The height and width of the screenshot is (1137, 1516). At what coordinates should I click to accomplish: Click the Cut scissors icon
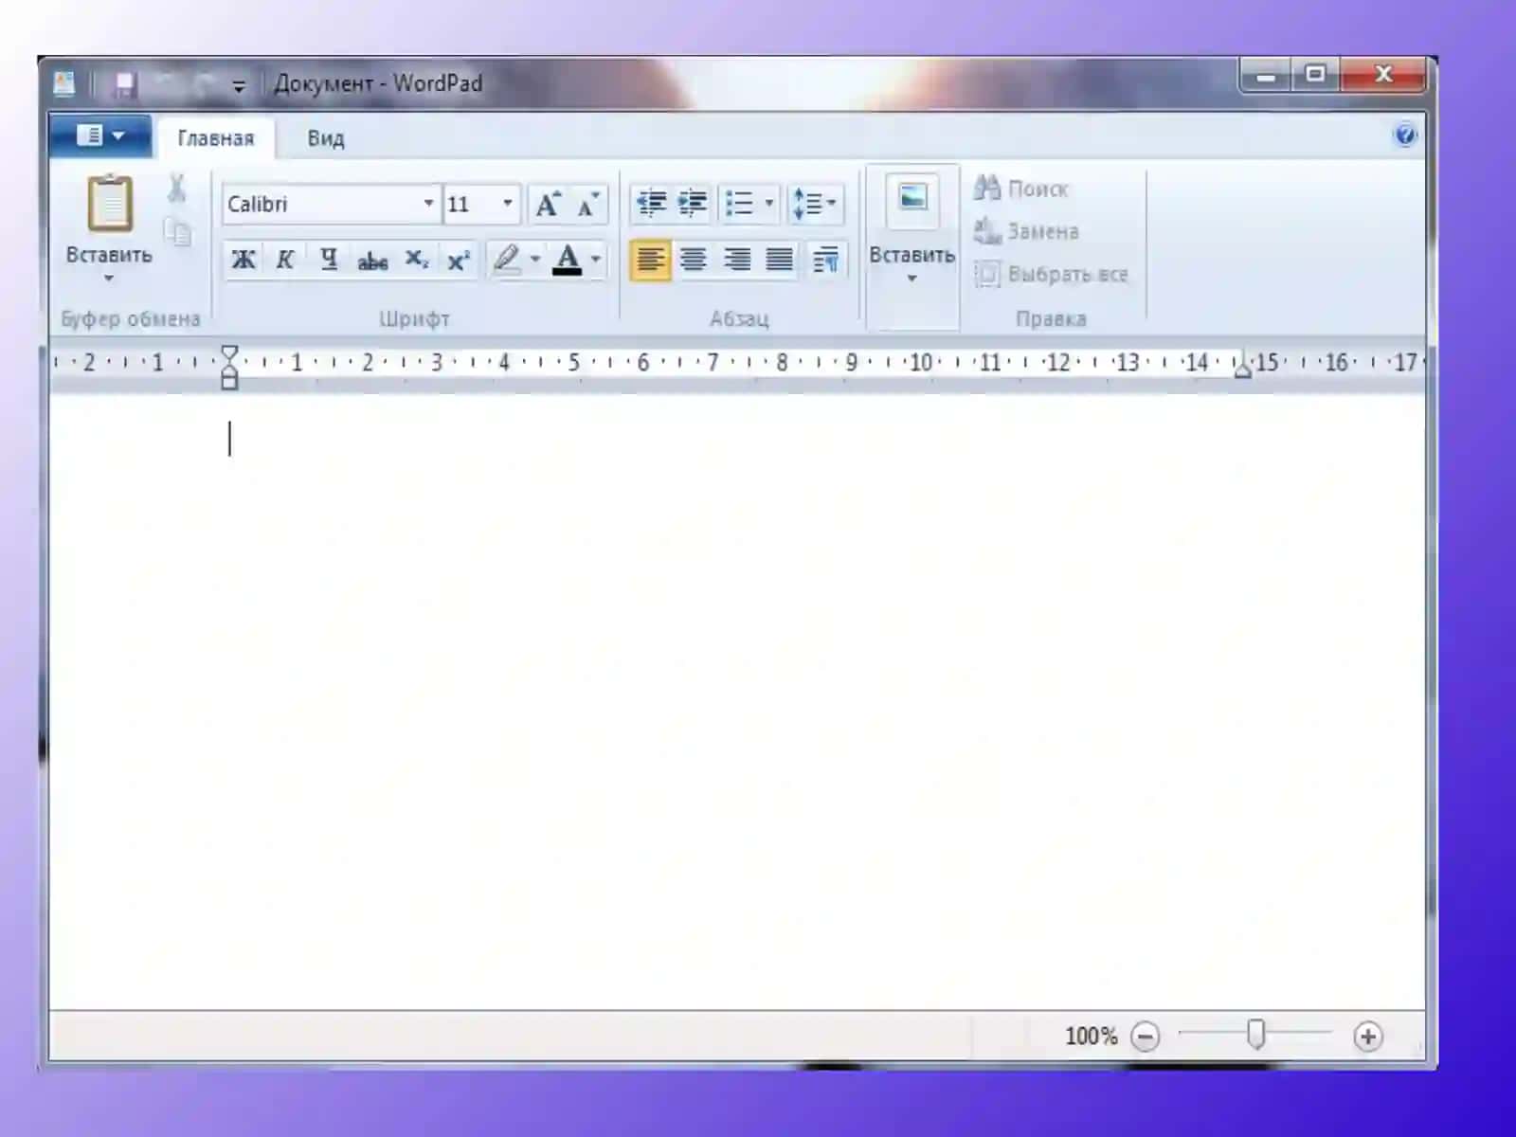[176, 188]
